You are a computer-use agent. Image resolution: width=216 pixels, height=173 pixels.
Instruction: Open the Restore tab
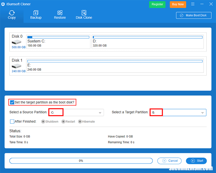click(60, 15)
